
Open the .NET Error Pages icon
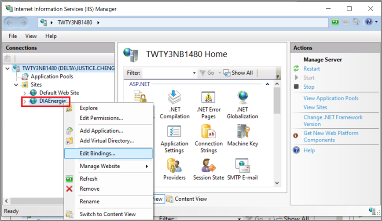point(208,105)
